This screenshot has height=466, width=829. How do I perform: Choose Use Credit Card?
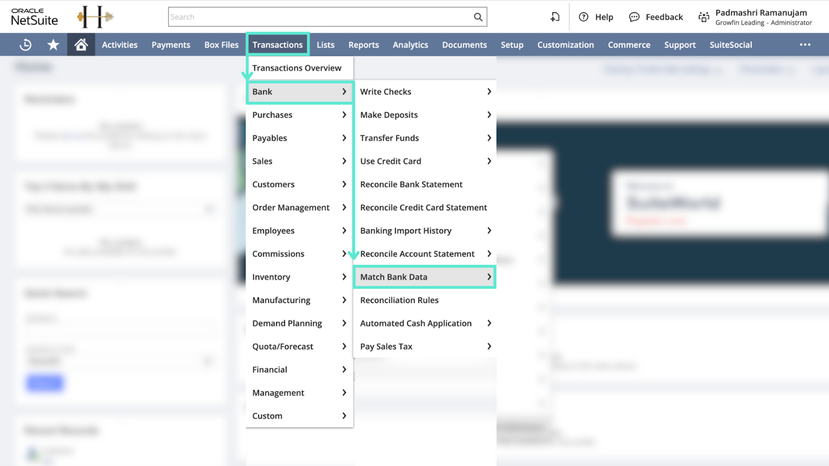(425, 161)
